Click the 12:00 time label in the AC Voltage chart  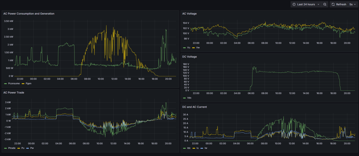pos(292,43)
